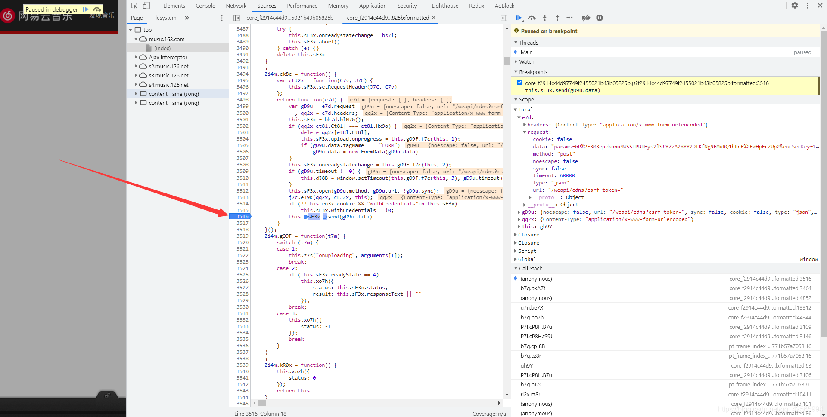This screenshot has width=827, height=417.
Task: Resume script execution in the debugger toolbar
Action: (x=519, y=18)
